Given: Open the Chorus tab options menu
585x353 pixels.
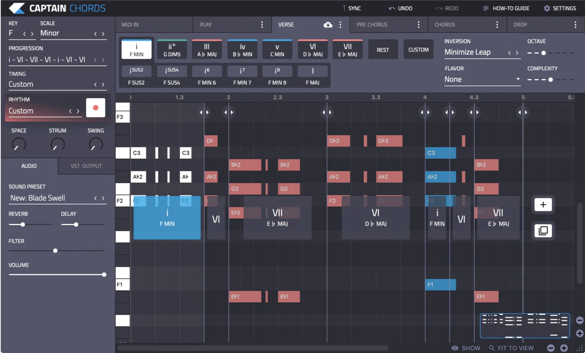Looking at the screenshot, I should pos(497,24).
